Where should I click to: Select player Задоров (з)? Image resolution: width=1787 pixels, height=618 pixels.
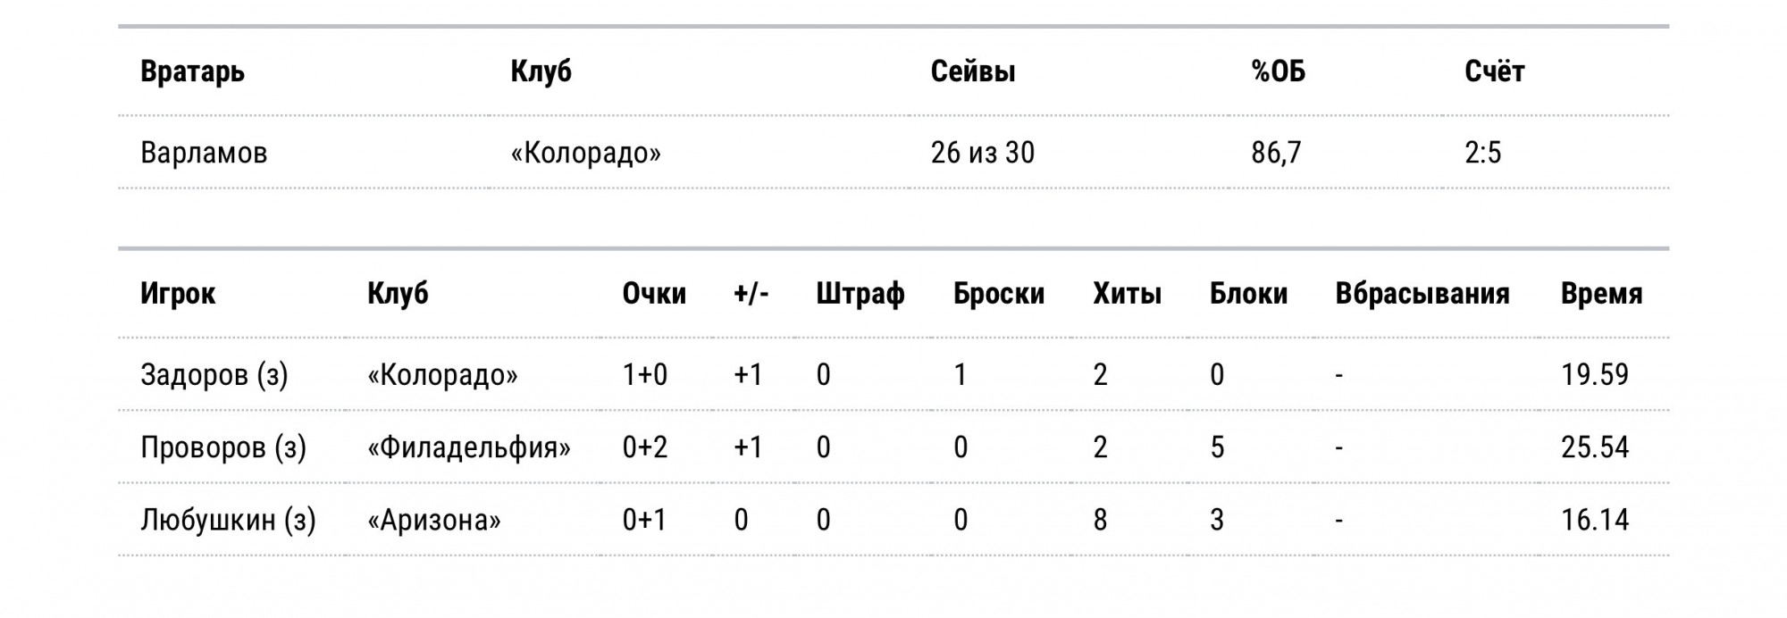click(x=214, y=375)
